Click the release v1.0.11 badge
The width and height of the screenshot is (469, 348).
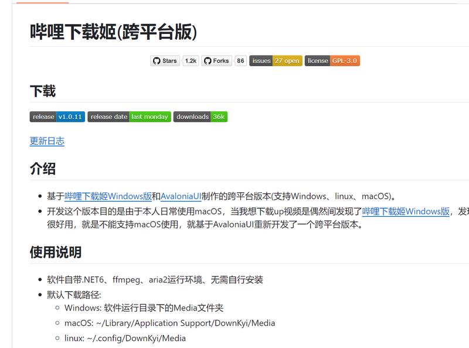click(x=57, y=117)
